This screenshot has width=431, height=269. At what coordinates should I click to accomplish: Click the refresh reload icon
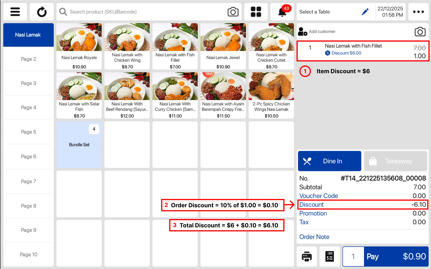click(x=42, y=12)
